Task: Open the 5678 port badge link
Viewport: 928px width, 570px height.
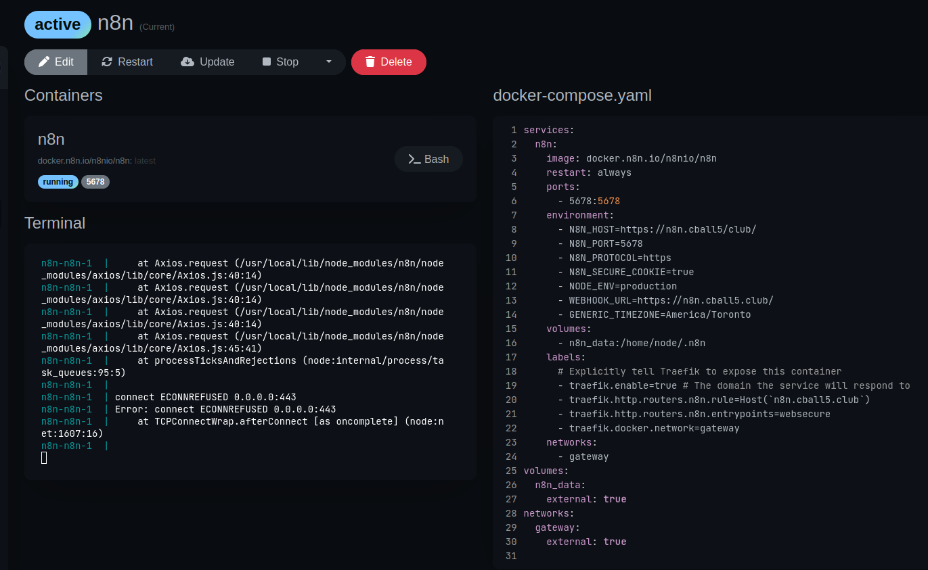Action: tap(95, 182)
